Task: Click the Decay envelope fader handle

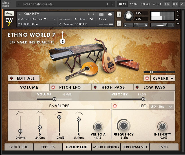Action: [40, 127]
